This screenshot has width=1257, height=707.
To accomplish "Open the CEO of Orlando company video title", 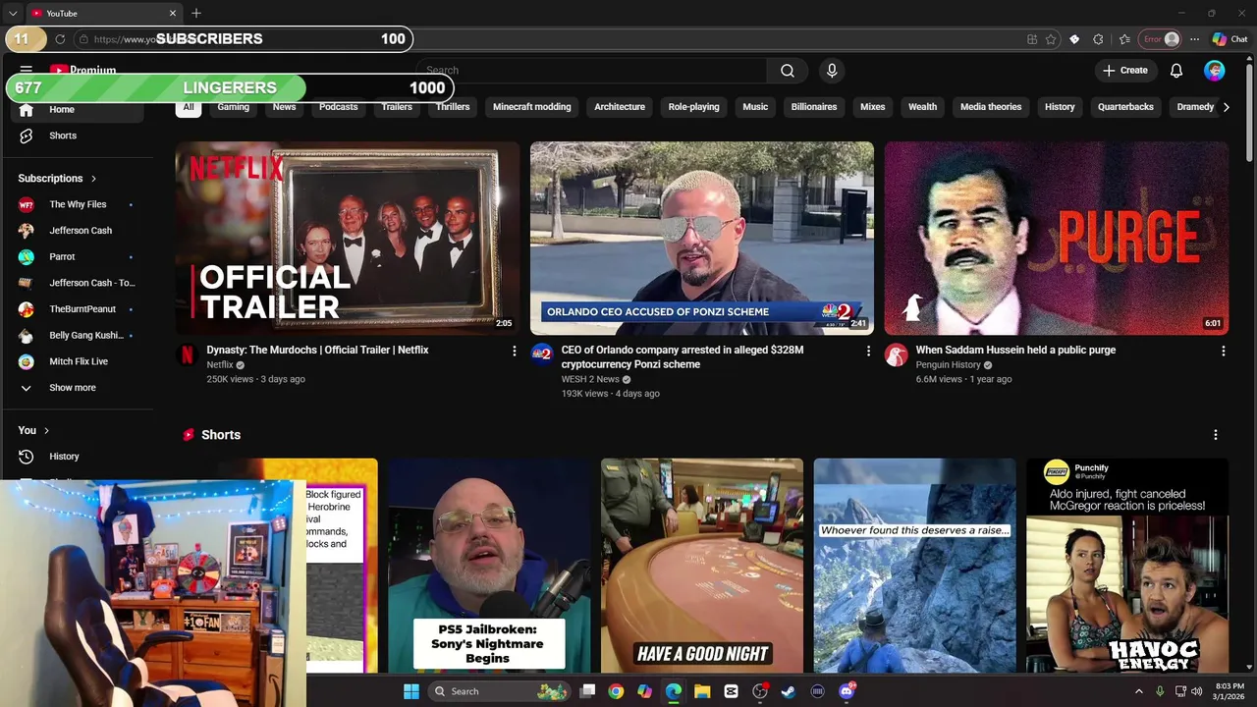I will click(683, 356).
